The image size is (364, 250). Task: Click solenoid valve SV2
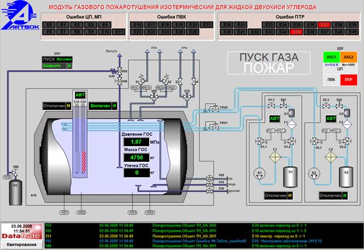click(339, 106)
